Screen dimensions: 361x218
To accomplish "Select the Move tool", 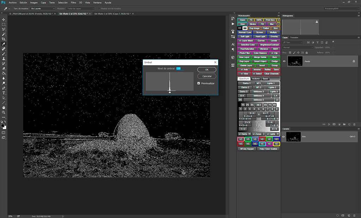I will click(x=4, y=20).
